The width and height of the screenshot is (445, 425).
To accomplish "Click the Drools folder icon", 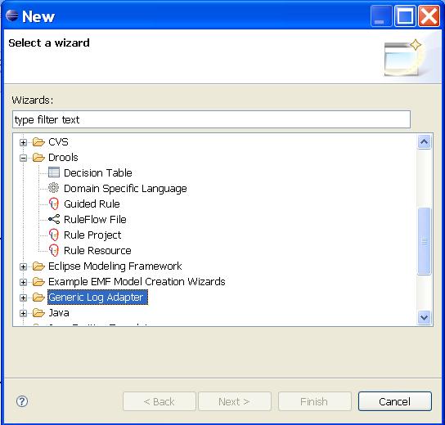I will (x=38, y=157).
